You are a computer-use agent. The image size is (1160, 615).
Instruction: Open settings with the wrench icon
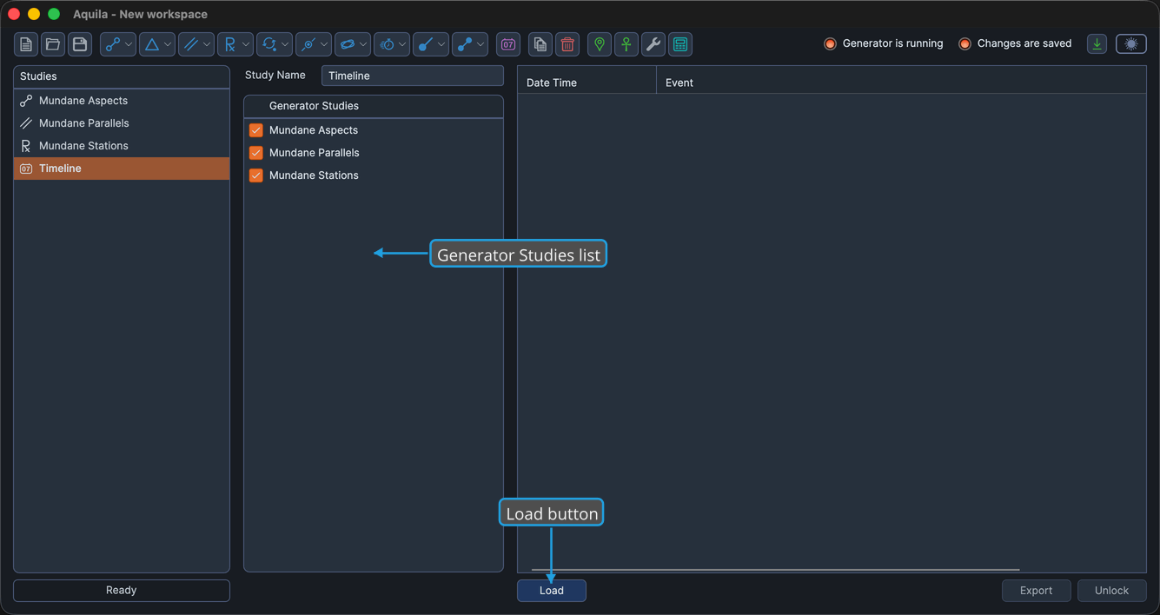point(653,44)
